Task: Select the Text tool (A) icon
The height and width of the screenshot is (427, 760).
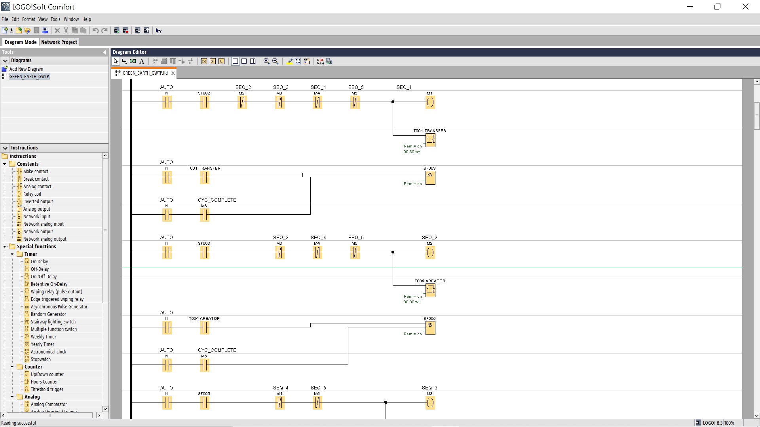Action: tap(142, 61)
